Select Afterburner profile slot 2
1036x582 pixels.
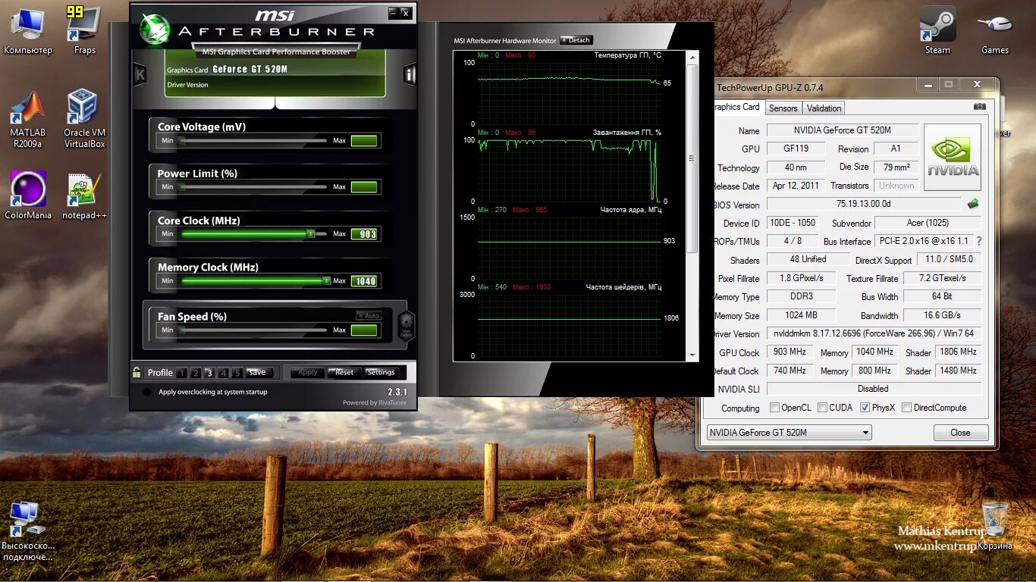(196, 373)
